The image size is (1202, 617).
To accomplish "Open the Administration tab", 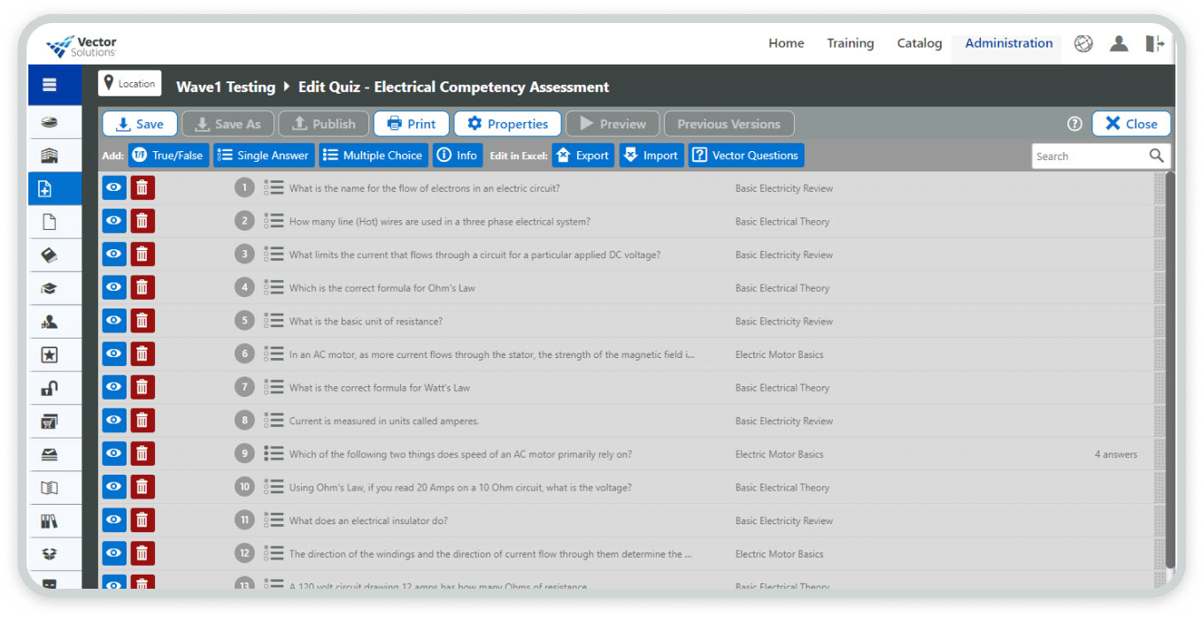I will pyautogui.click(x=1008, y=43).
